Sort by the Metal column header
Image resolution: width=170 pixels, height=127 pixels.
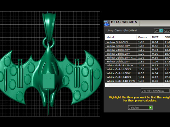click(121, 37)
